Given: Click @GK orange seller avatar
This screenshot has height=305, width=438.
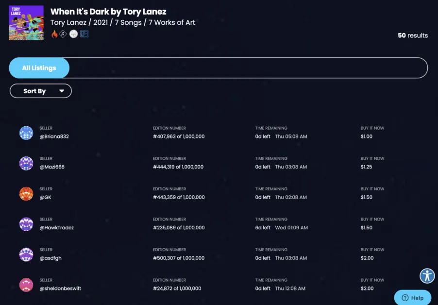Looking at the screenshot, I should click(26, 194).
